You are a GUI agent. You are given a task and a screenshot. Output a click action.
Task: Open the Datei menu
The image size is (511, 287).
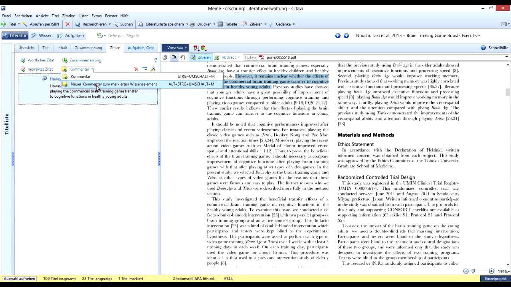point(6,16)
